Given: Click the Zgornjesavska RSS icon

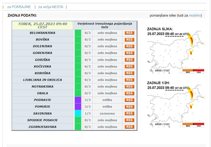Looking at the screenshot, I should pyautogui.click(x=129, y=127).
